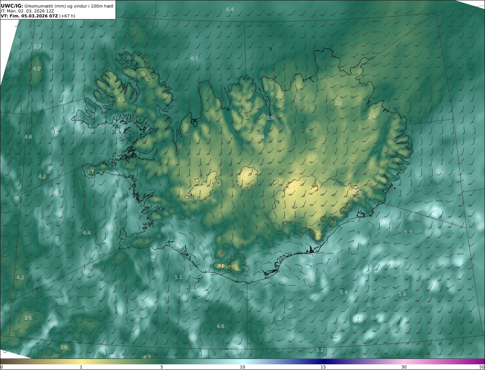This screenshot has height=370, width=485.
Task: Click the 5.9 value on the map
Action: click(270, 118)
